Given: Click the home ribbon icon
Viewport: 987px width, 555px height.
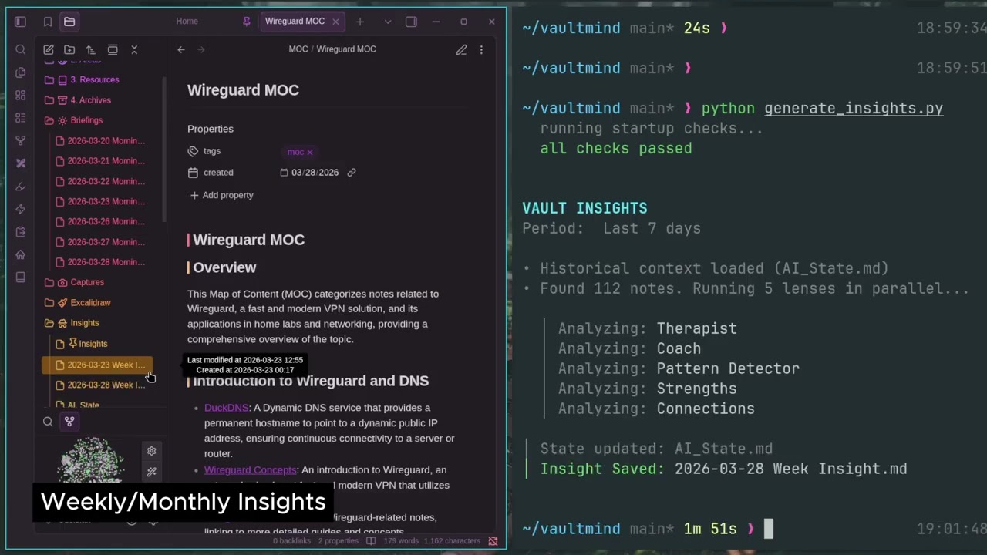Looking at the screenshot, I should pyautogui.click(x=21, y=254).
